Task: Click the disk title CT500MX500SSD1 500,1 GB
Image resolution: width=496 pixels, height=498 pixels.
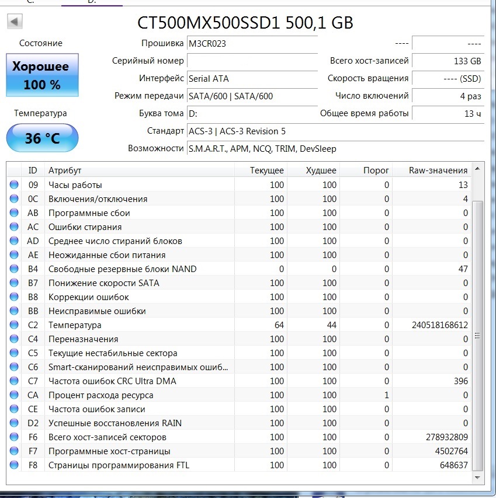Action: tap(245, 23)
